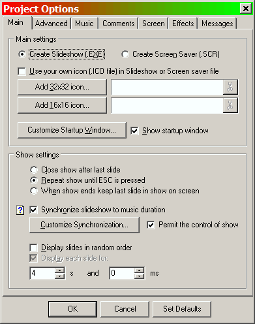Open Customize Startup Window dialog

[72, 130]
